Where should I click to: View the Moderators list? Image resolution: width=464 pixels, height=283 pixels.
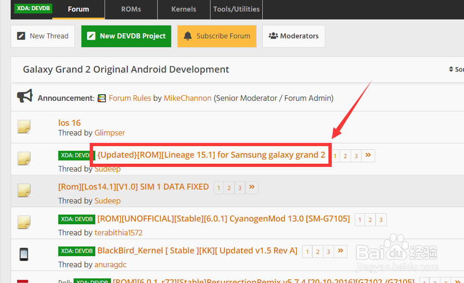[x=294, y=36]
